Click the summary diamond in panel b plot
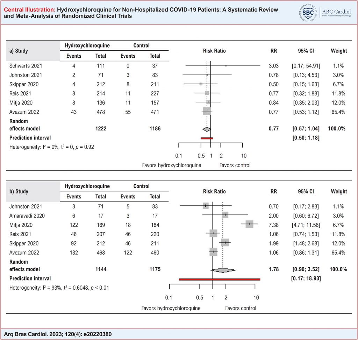 click(223, 270)
